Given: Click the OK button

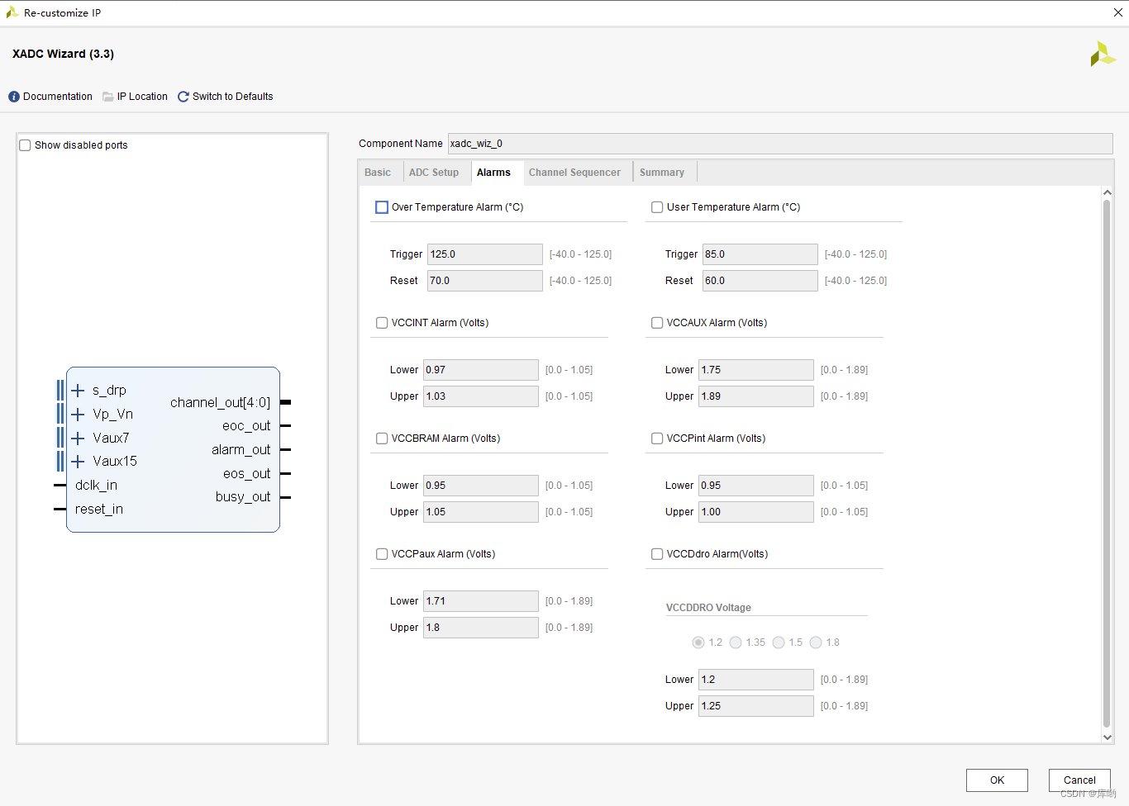Looking at the screenshot, I should pyautogui.click(x=997, y=780).
